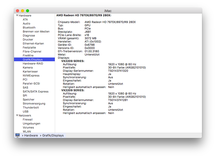Show SATA/SATA Express information
This screenshot has height=158, width=216.
[x=36, y=91]
